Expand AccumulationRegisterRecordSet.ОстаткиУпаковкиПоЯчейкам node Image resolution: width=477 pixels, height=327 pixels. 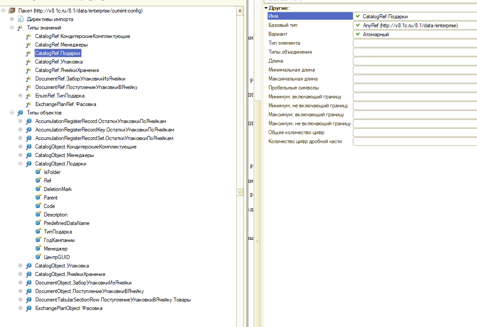20,138
